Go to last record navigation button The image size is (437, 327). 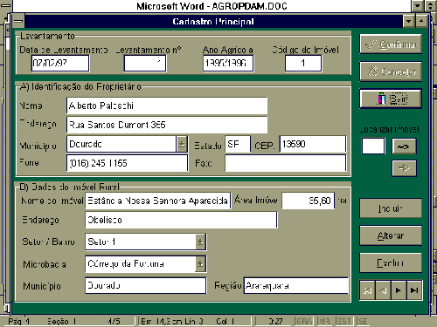point(414,290)
